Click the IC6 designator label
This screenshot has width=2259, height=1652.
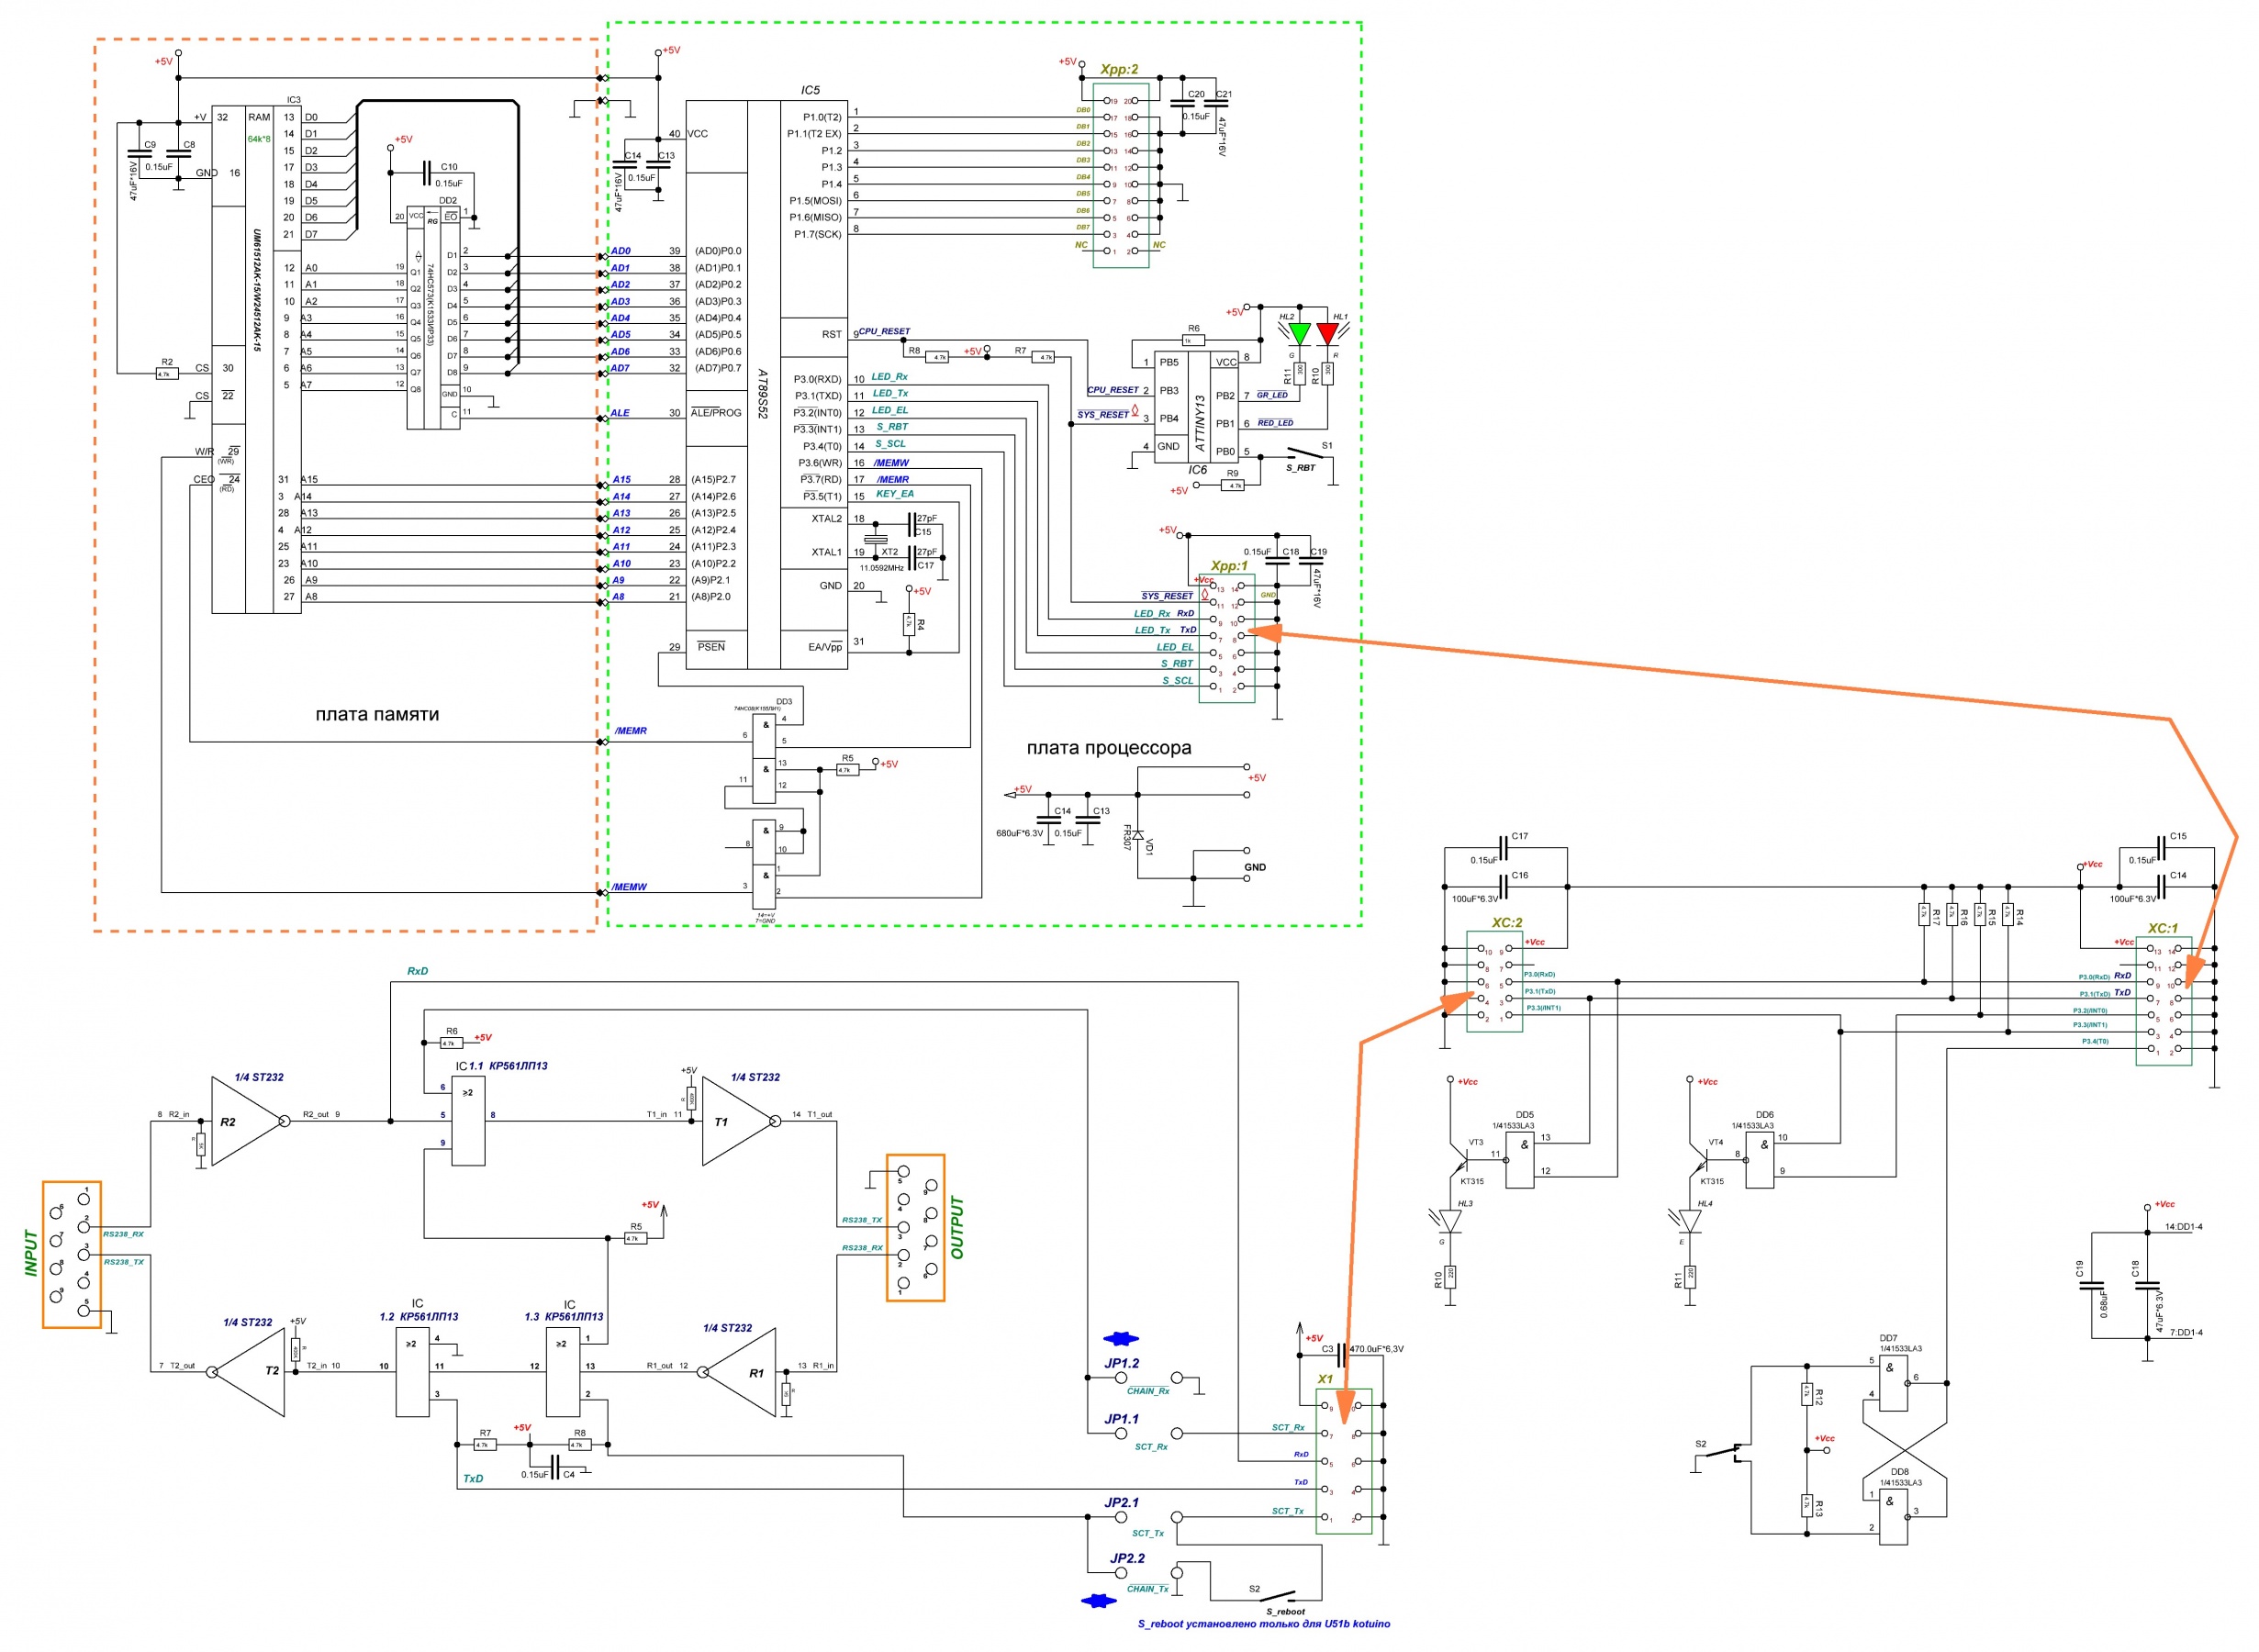click(1197, 470)
